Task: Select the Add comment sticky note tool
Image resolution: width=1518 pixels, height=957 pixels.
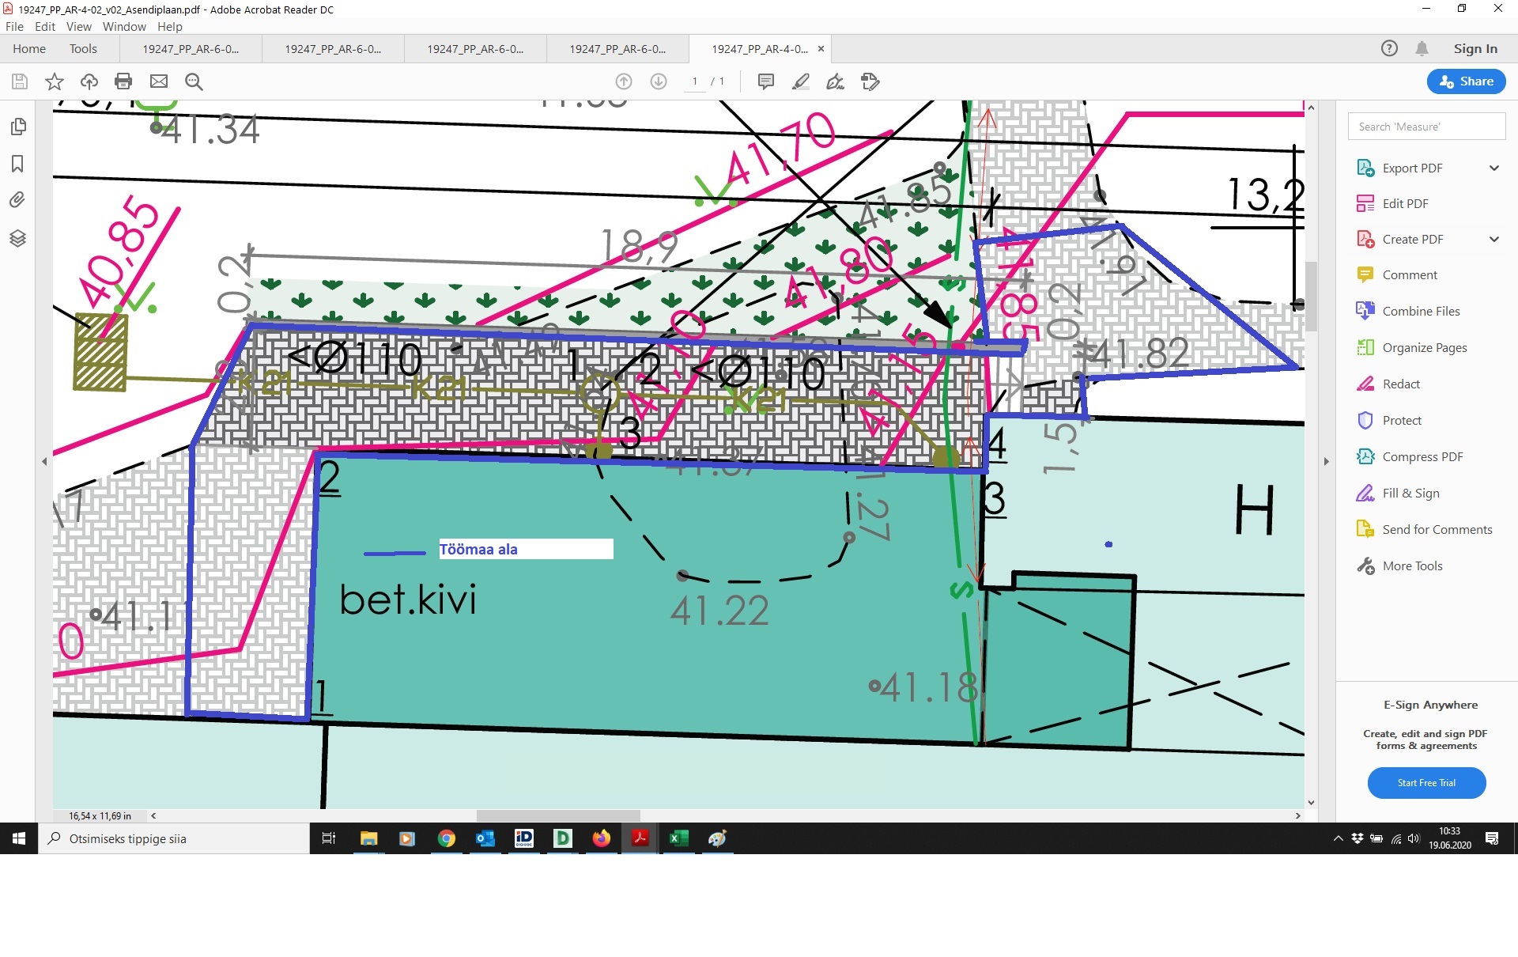Action: coord(765,81)
